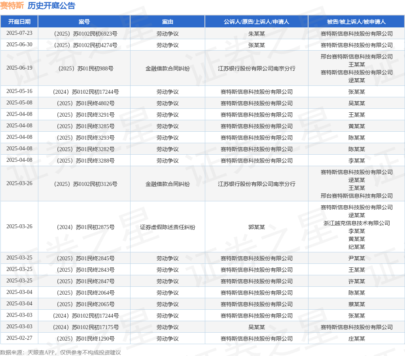Select case number (2025)苏01民终3282号
This screenshot has height=356, width=405.
[84, 150]
